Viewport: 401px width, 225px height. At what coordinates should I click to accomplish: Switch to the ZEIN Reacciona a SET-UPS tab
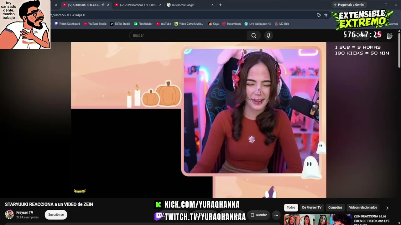(x=138, y=5)
